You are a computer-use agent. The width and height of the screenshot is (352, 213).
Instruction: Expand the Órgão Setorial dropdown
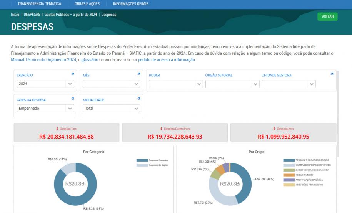pos(232,84)
